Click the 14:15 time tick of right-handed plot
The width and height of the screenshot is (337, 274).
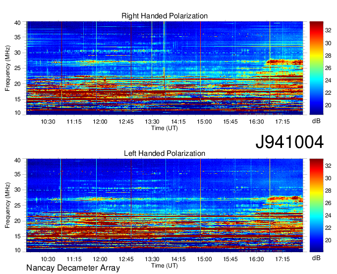pyautogui.click(x=178, y=122)
